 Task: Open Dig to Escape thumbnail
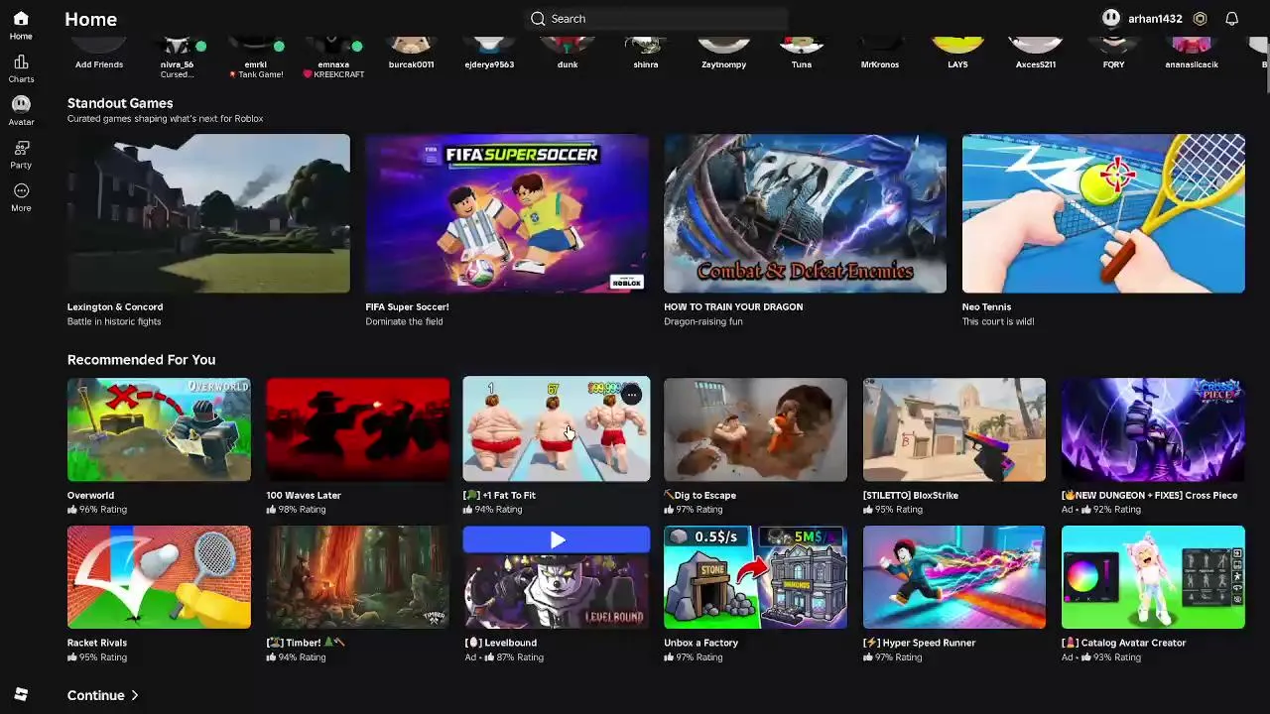[x=755, y=429]
